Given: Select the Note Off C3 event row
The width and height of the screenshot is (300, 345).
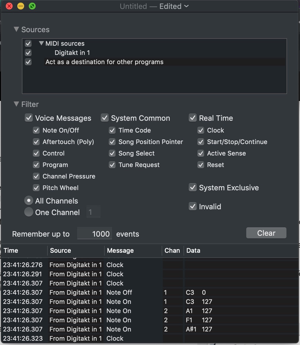Looking at the screenshot, I should [x=119, y=292].
